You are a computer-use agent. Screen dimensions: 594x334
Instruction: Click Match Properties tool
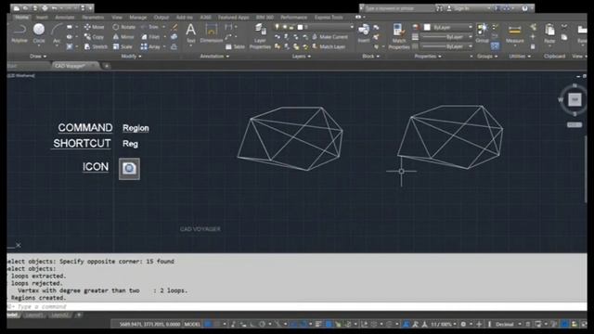399,36
